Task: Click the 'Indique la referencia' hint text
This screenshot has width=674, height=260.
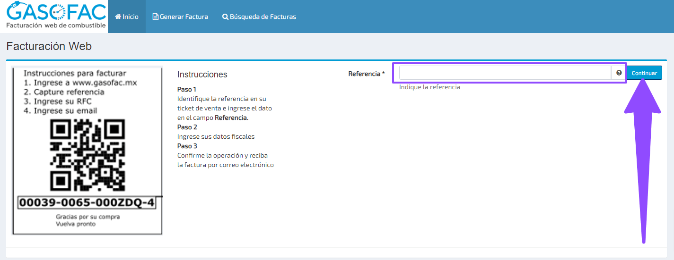Action: (429, 87)
